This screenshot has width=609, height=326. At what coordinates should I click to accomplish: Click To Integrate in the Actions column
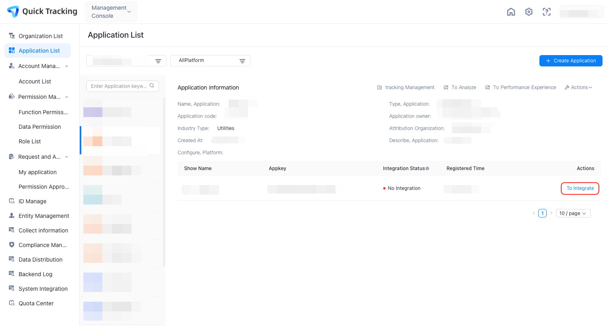[580, 188]
